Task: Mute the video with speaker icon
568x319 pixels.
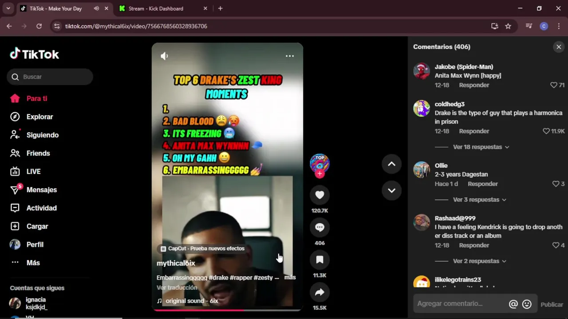Action: click(x=164, y=56)
